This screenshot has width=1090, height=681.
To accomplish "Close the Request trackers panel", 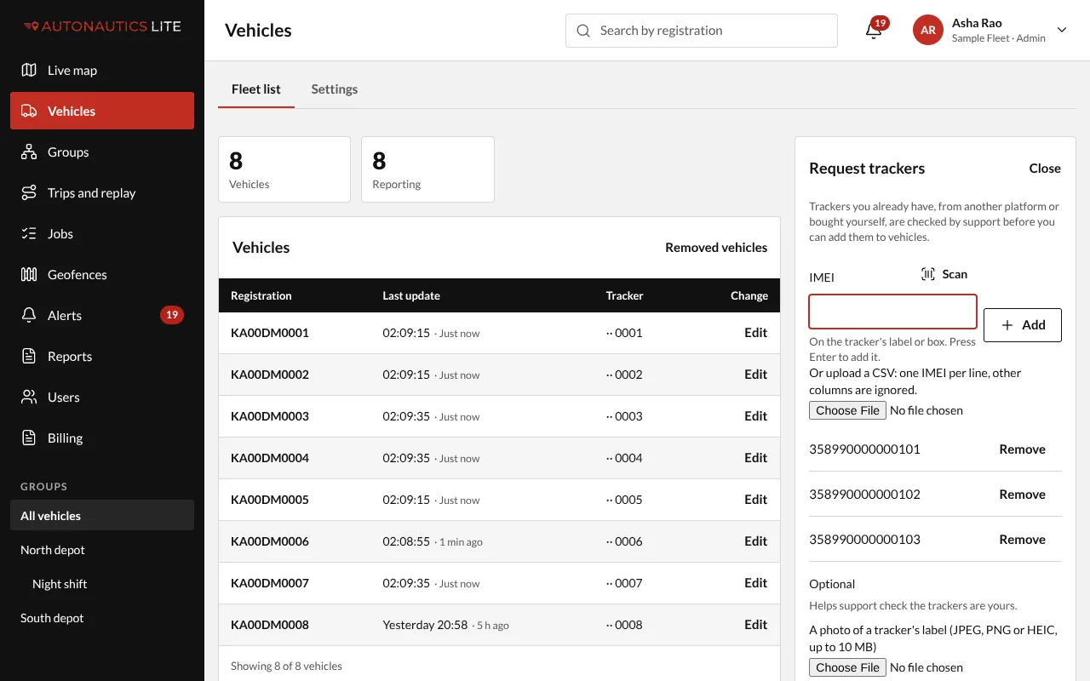I will (x=1045, y=169).
